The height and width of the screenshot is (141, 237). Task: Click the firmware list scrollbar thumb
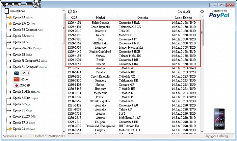click(202, 33)
